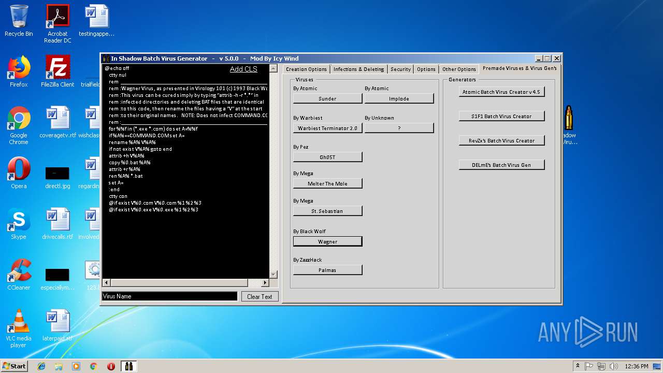
Task: Launch FileZilla Client desktop icon
Action: 57,71
